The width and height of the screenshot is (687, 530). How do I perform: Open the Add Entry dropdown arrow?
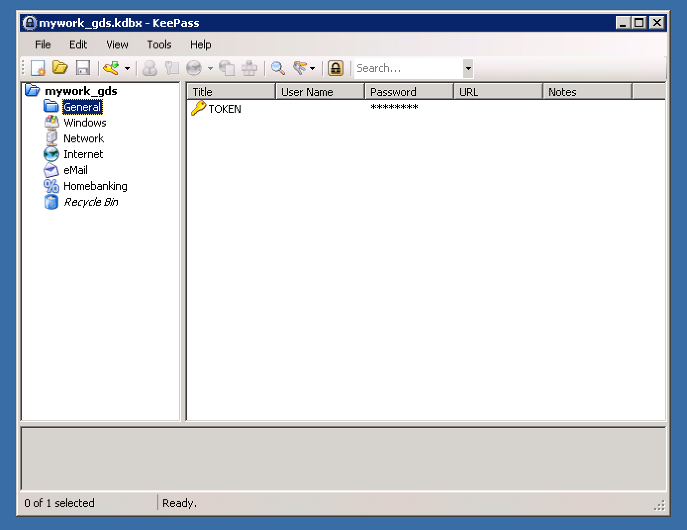127,69
